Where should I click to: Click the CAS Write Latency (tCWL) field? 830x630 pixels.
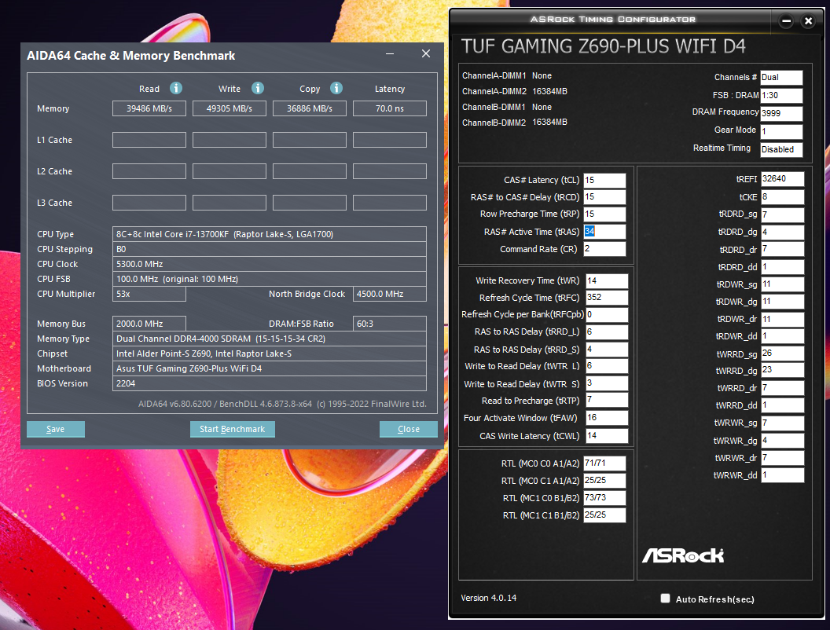click(x=607, y=436)
